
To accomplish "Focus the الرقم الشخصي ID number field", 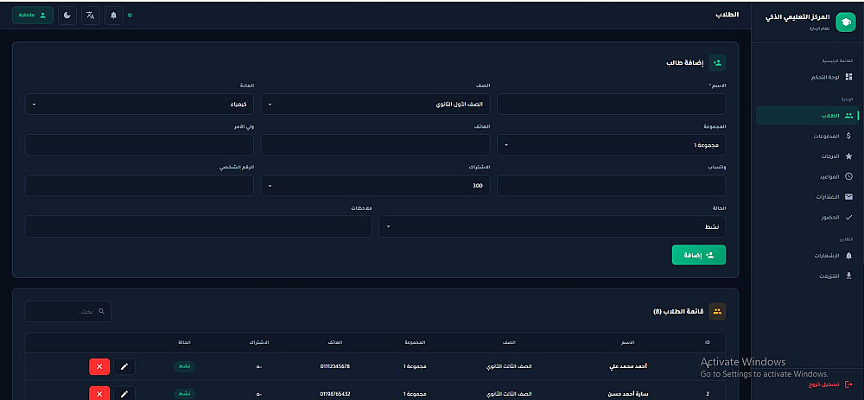I will tap(139, 186).
